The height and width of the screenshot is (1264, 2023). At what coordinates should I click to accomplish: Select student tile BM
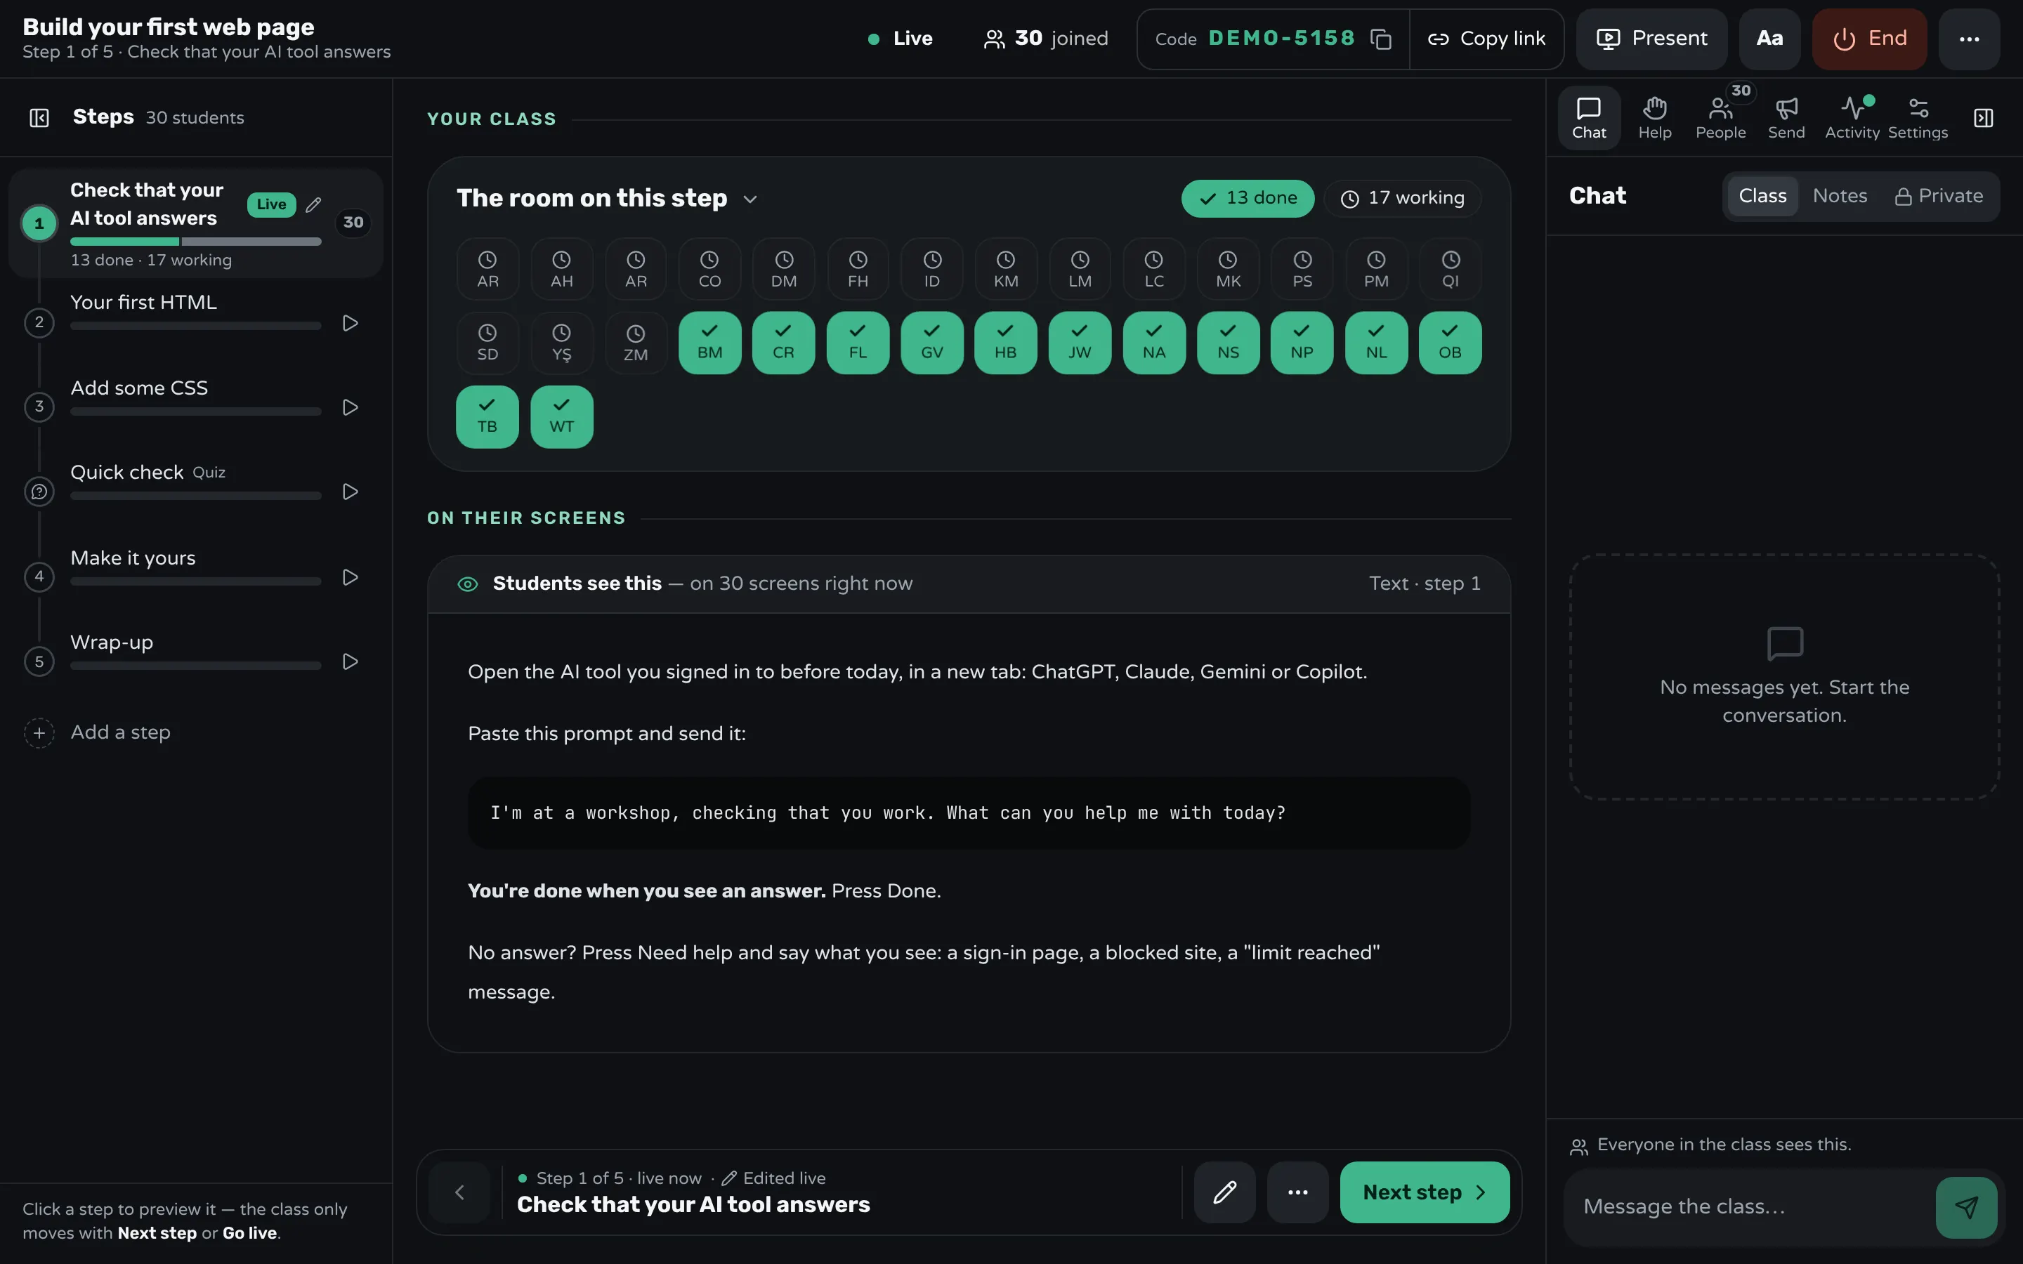pyautogui.click(x=709, y=343)
